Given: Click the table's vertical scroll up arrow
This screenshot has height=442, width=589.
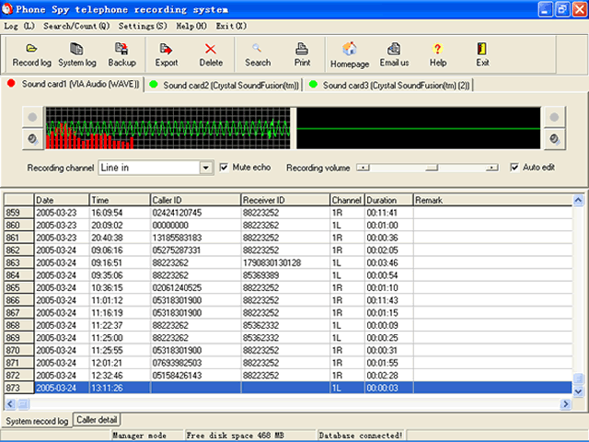Looking at the screenshot, I should [578, 201].
